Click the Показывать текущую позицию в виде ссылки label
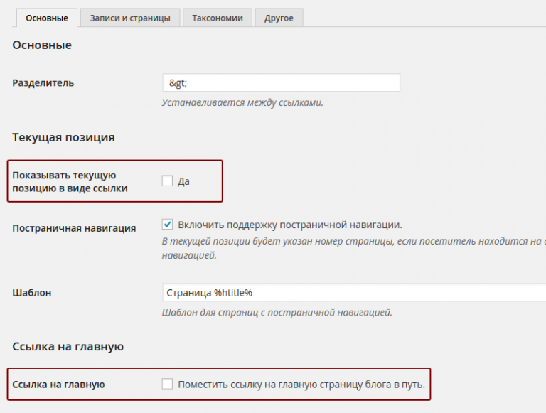The height and width of the screenshot is (413, 546). coord(70,181)
